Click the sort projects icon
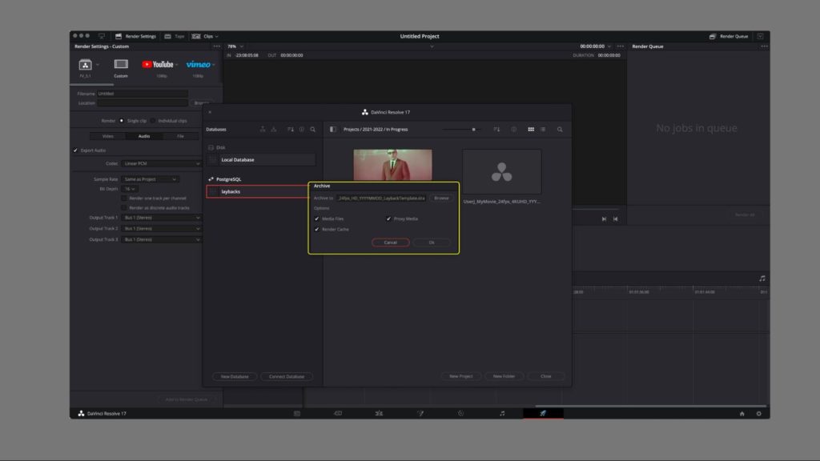Screen dimensions: 820x461 [x=496, y=129]
